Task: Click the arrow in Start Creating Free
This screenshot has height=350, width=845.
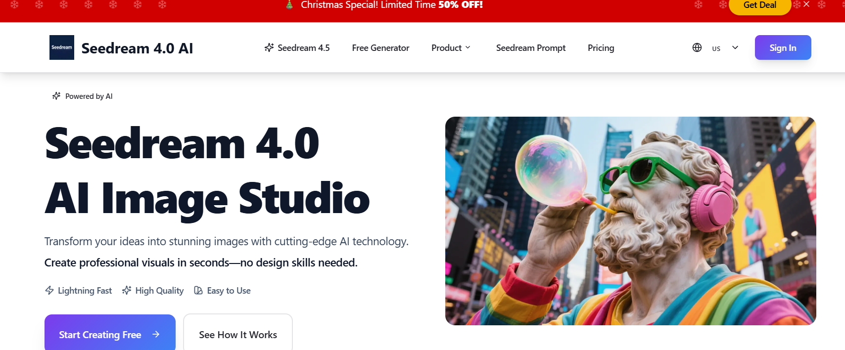Action: pos(156,335)
